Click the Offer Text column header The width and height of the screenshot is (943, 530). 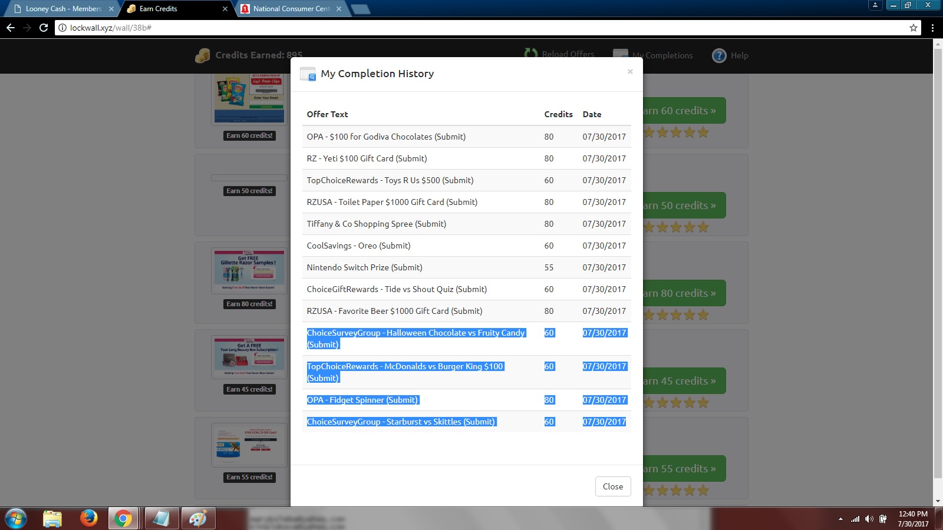click(327, 114)
